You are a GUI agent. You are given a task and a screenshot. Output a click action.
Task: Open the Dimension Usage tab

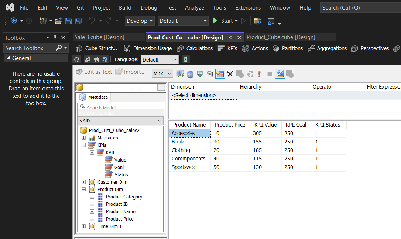coord(148,48)
